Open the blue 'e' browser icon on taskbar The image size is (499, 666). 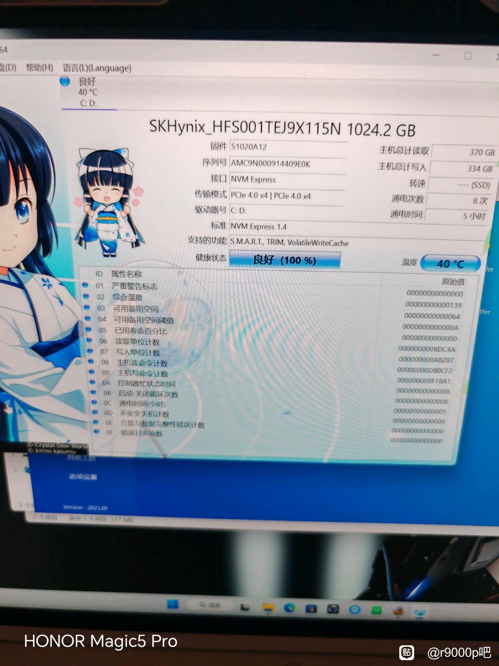coord(355,610)
